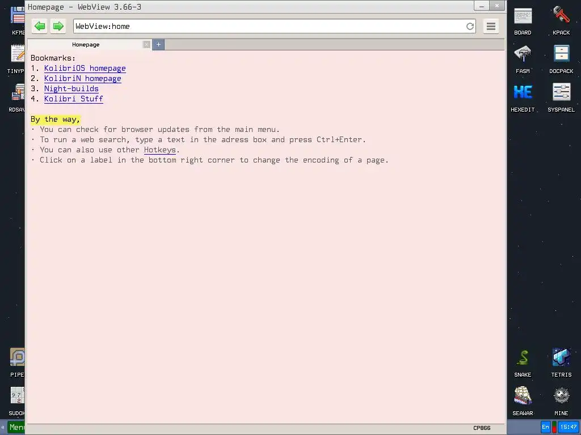
Task: Click the browser updates tip line
Action: pyautogui.click(x=155, y=130)
